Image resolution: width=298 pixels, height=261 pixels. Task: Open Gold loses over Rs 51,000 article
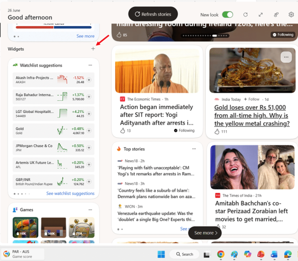[252, 115]
